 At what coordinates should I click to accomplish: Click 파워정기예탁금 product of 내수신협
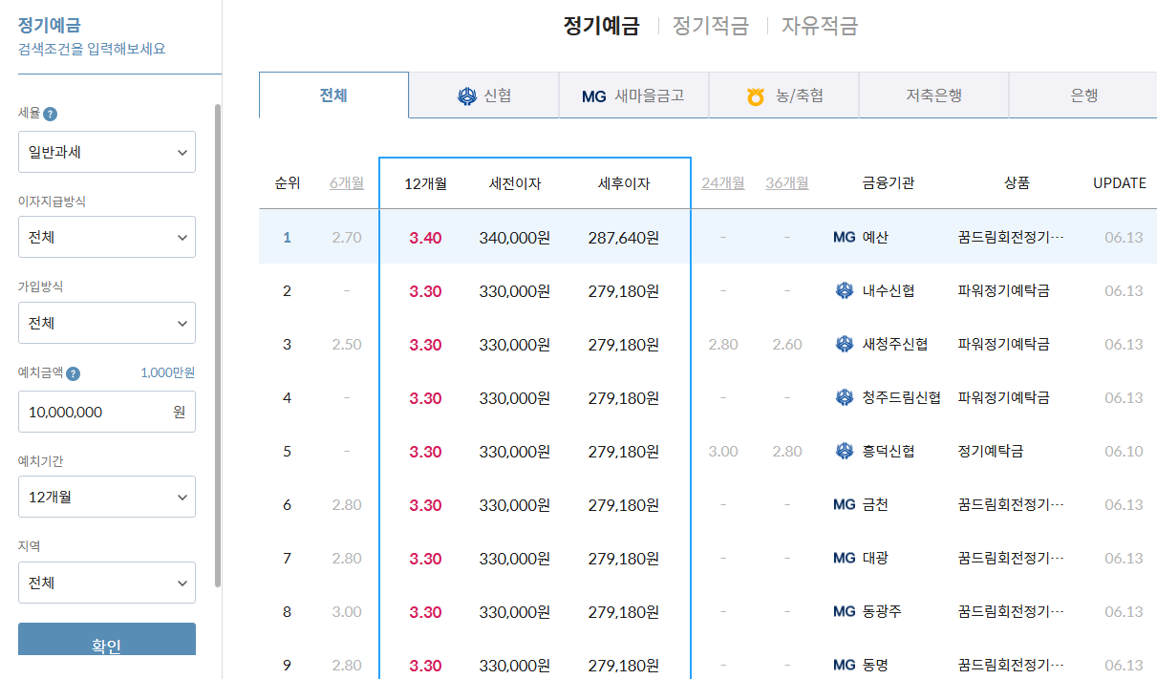point(1004,290)
